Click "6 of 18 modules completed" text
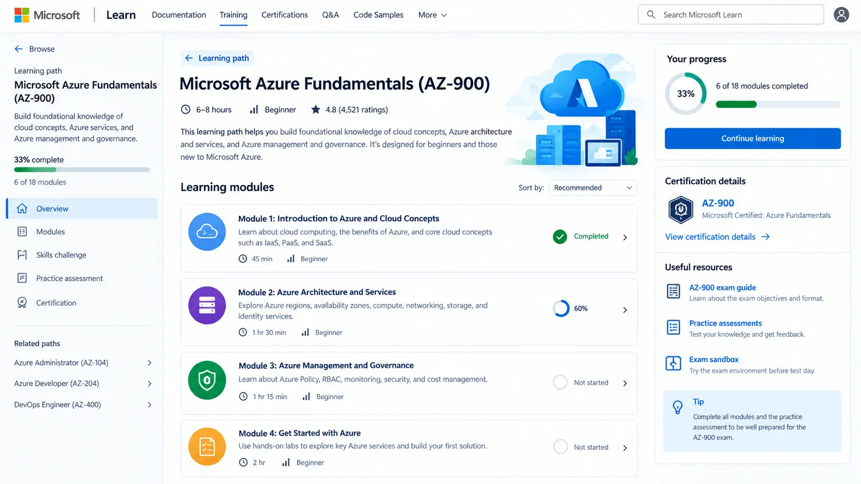 pyautogui.click(x=762, y=86)
